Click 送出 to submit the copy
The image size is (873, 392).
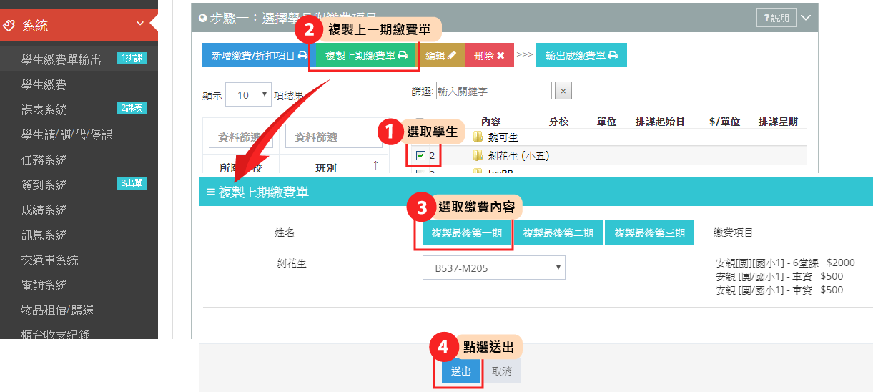[x=460, y=371]
